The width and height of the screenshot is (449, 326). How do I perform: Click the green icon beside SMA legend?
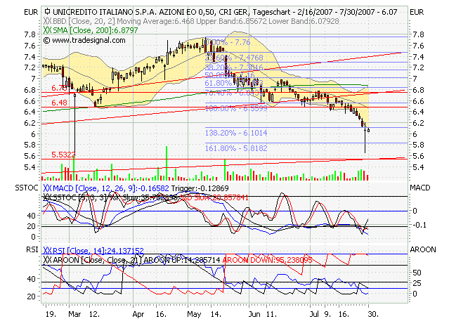tap(47, 32)
